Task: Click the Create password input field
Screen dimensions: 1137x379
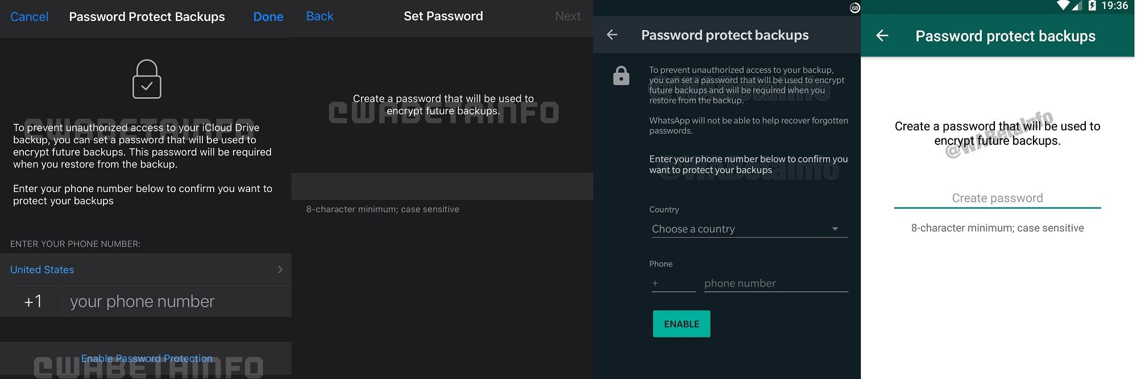Action: click(x=997, y=198)
